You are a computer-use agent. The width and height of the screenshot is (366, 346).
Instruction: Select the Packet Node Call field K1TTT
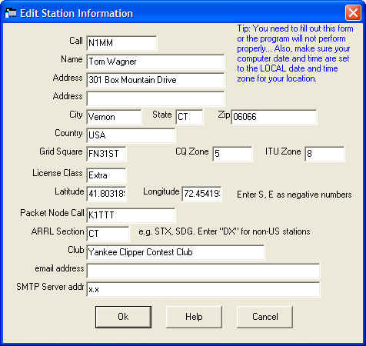tap(131, 215)
